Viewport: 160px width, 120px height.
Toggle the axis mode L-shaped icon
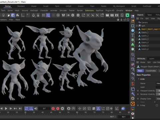pos(23,15)
